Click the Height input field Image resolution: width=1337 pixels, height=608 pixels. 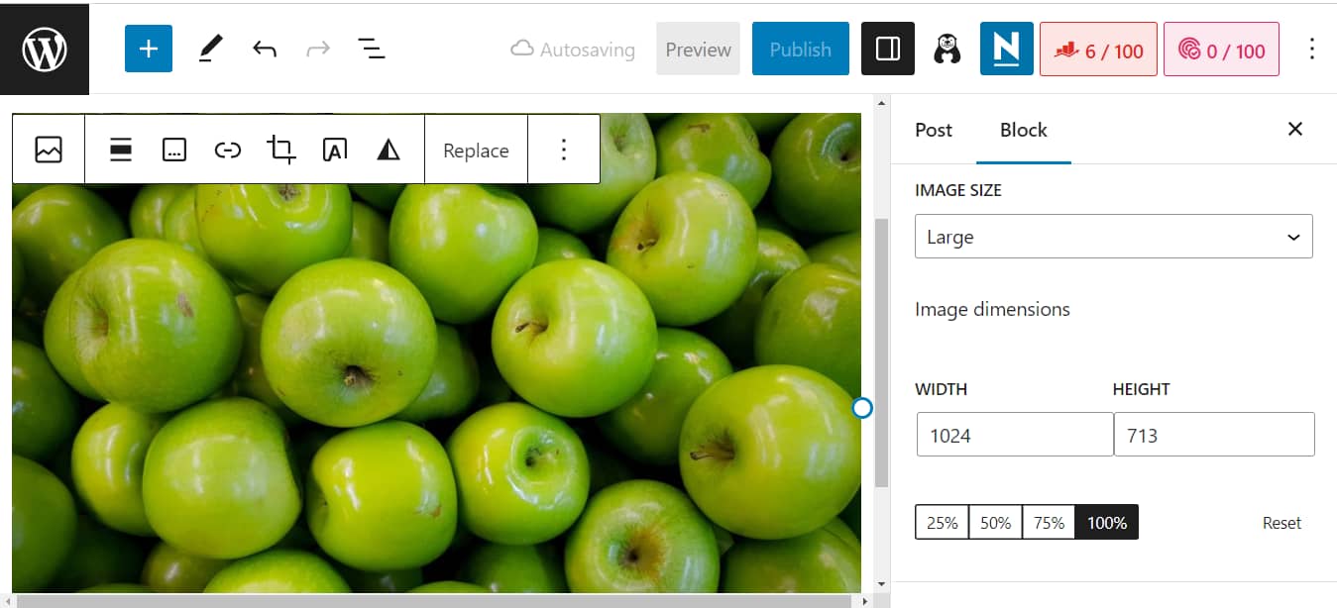pos(1214,435)
